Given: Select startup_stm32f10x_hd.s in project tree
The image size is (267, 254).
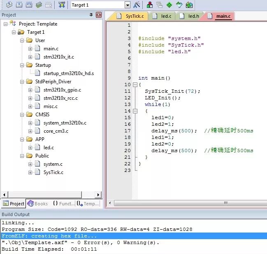Looking at the screenshot, I should pyautogui.click(x=69, y=73).
